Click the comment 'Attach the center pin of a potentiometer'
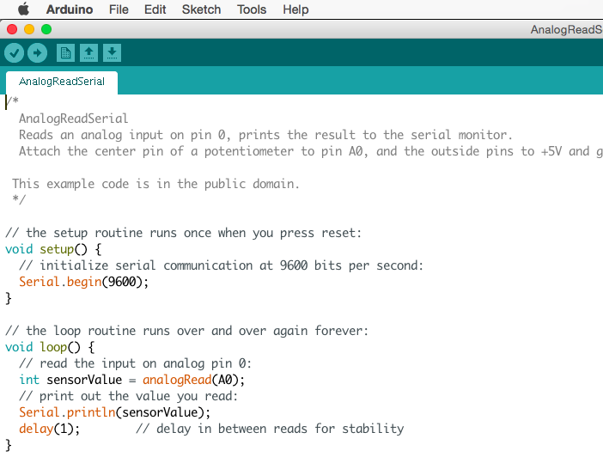Viewport: 603px width, 457px height. pyautogui.click(x=156, y=151)
